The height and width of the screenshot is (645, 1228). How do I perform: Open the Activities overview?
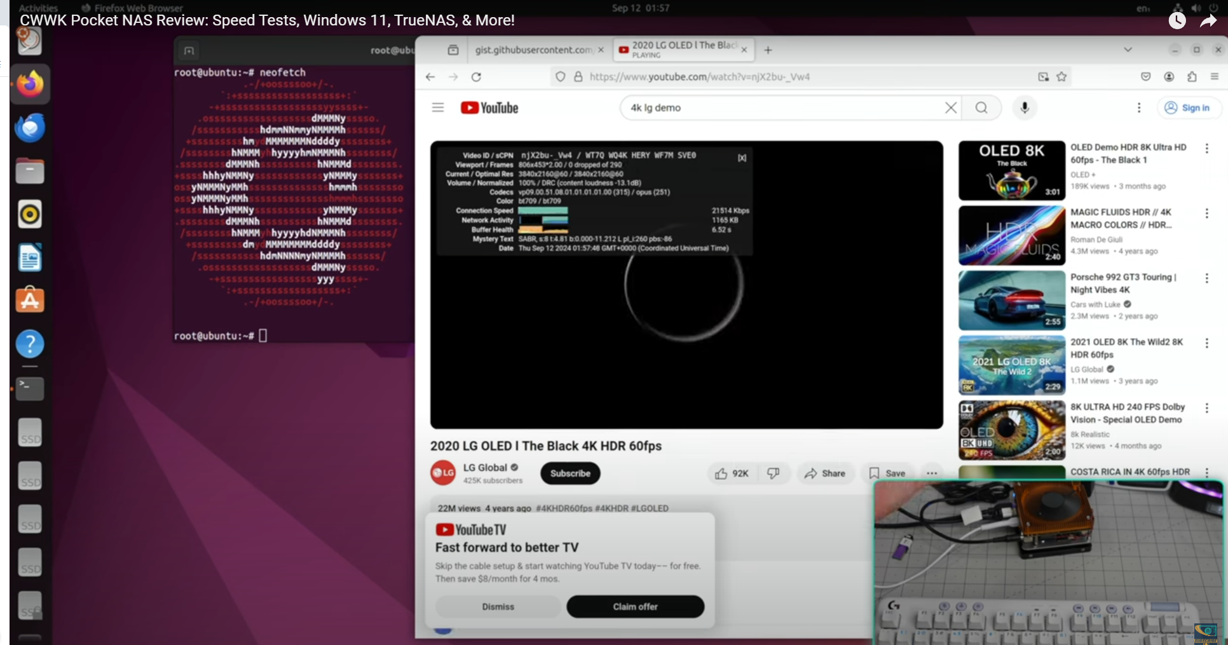pyautogui.click(x=38, y=8)
